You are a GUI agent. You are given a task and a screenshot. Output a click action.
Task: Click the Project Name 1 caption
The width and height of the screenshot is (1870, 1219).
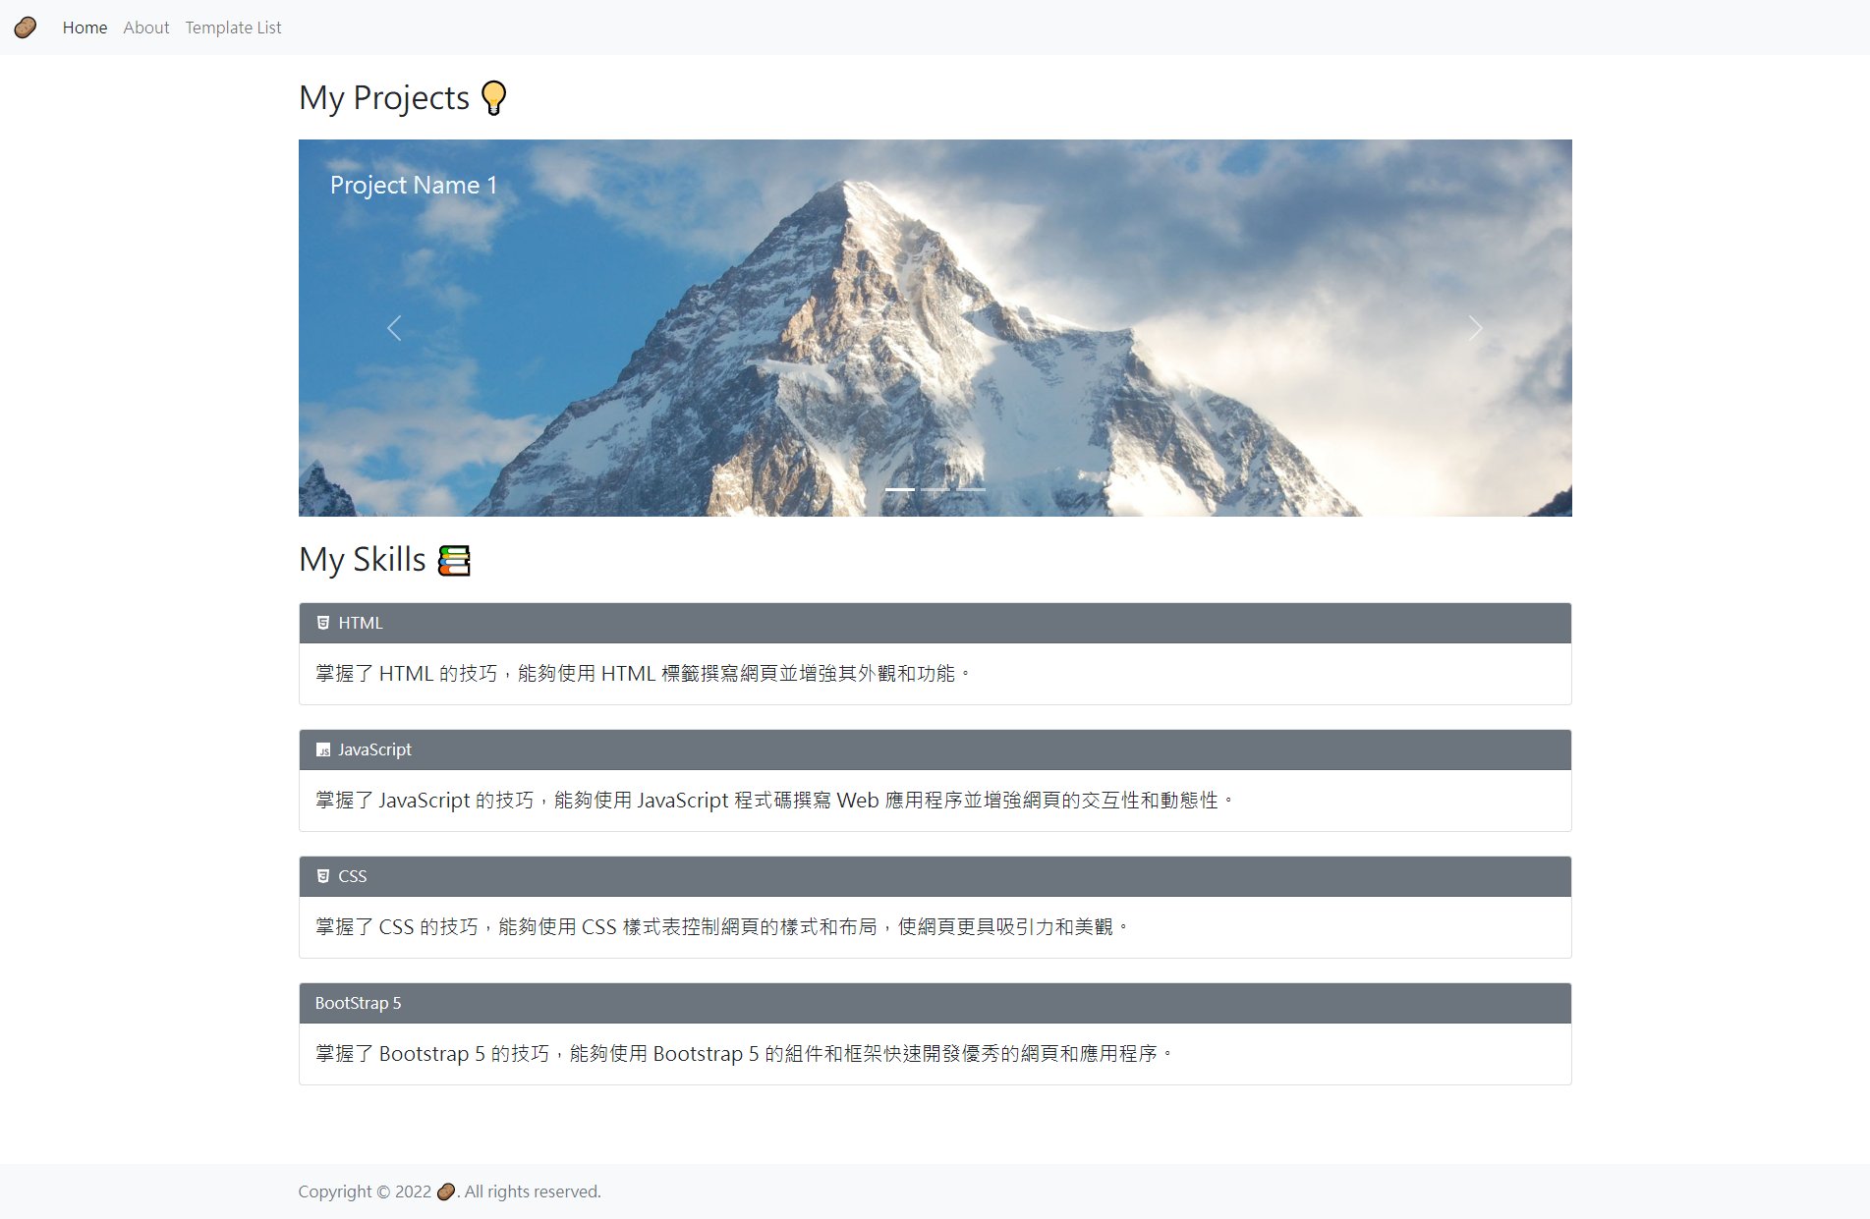pyautogui.click(x=414, y=185)
